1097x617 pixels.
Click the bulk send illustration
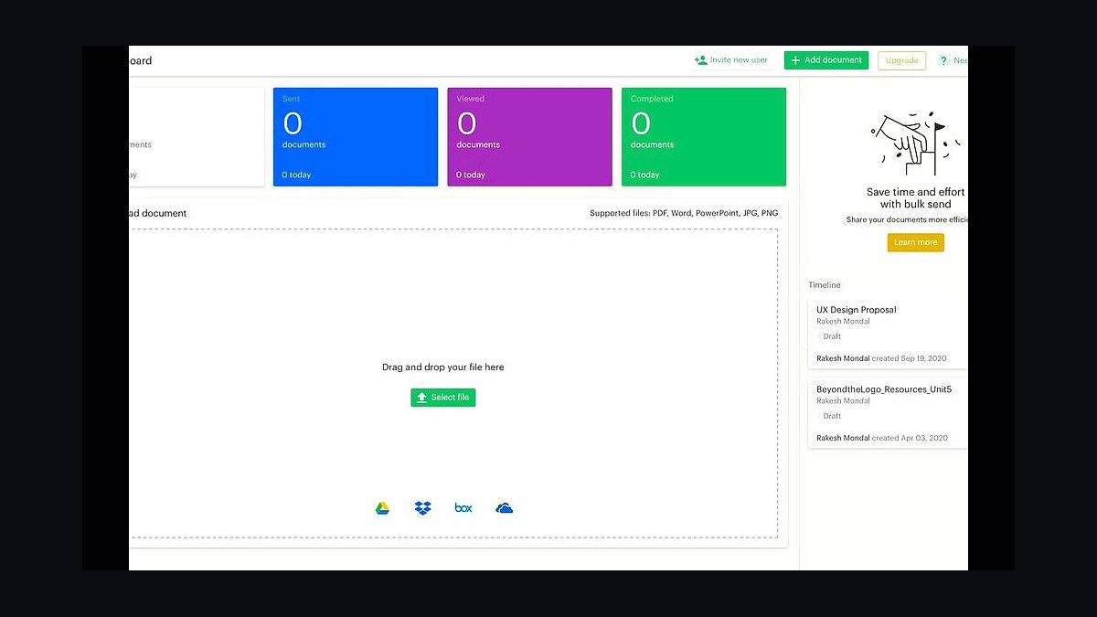point(915,144)
